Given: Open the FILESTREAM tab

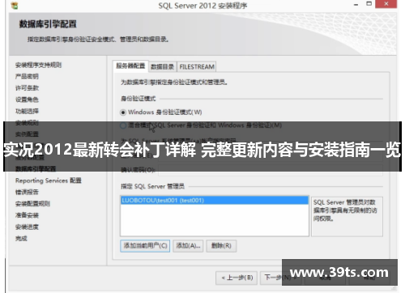Looking at the screenshot, I should [x=197, y=66].
